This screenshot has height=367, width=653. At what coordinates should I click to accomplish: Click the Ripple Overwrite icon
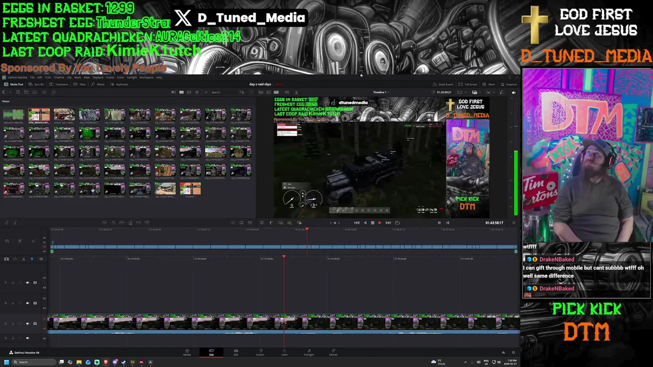121,222
